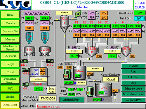The width and height of the screenshot is (146, 109).
Task: Click the Mixing Time seconds field
Action: (80, 90)
